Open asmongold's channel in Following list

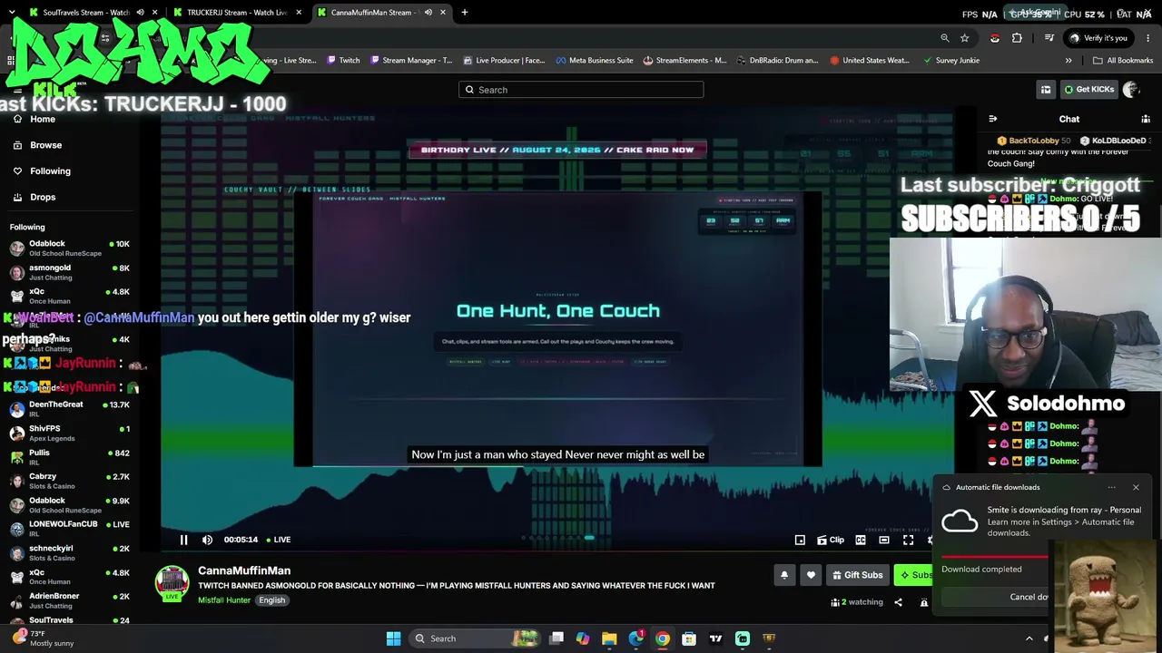pos(68,272)
